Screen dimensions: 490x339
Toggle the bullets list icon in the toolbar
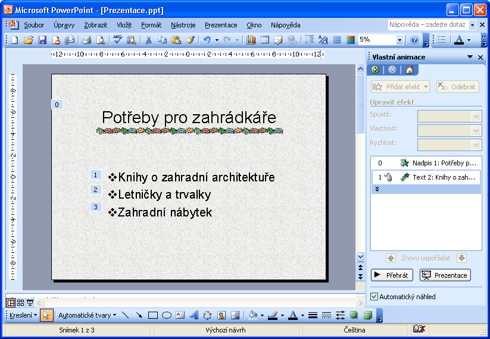point(441,40)
